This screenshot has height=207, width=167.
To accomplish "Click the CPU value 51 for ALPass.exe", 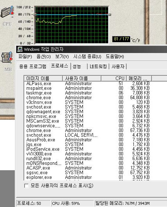I will (121, 84).
